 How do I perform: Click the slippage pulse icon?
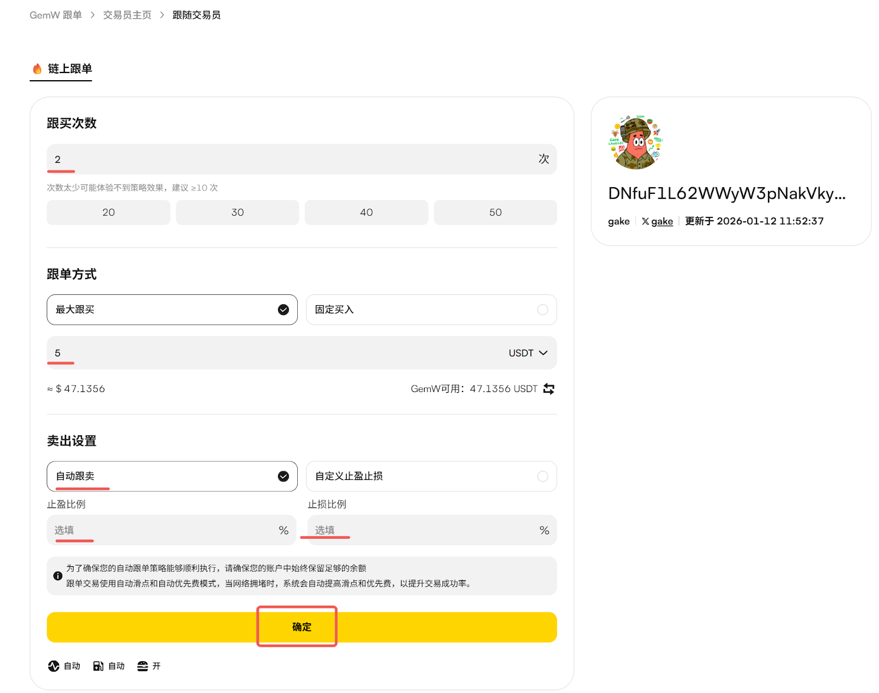pos(53,666)
